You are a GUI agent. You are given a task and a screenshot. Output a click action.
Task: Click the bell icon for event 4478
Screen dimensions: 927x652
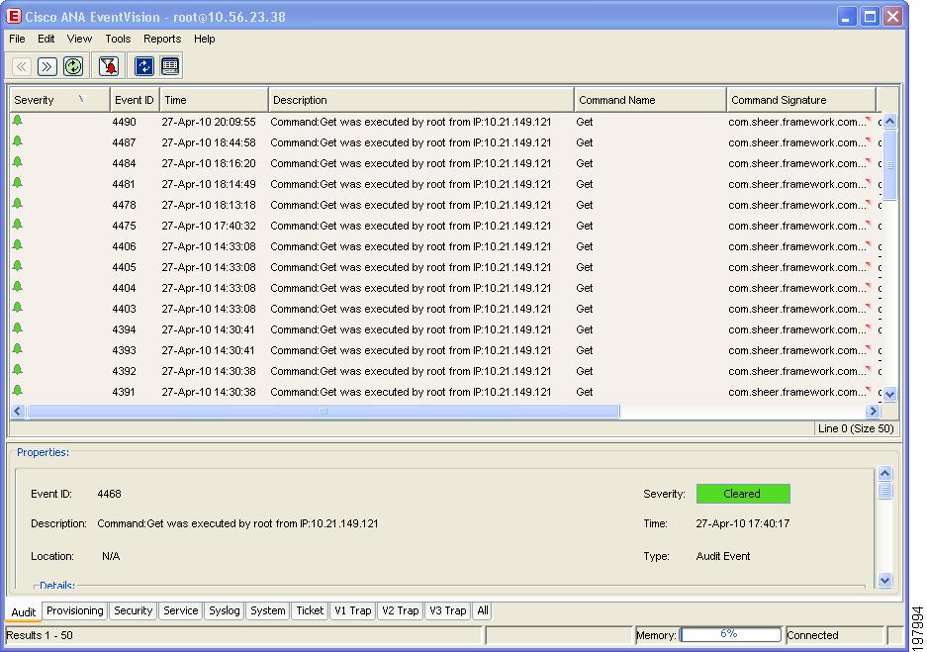[x=18, y=204]
